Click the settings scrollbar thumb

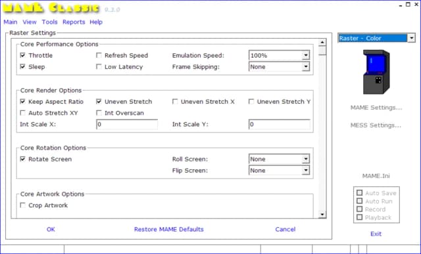pos(322,51)
